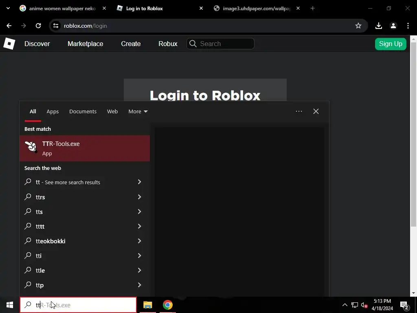Expand 'tt - See more search results' arrow
The width and height of the screenshot is (417, 313).
tap(139, 182)
